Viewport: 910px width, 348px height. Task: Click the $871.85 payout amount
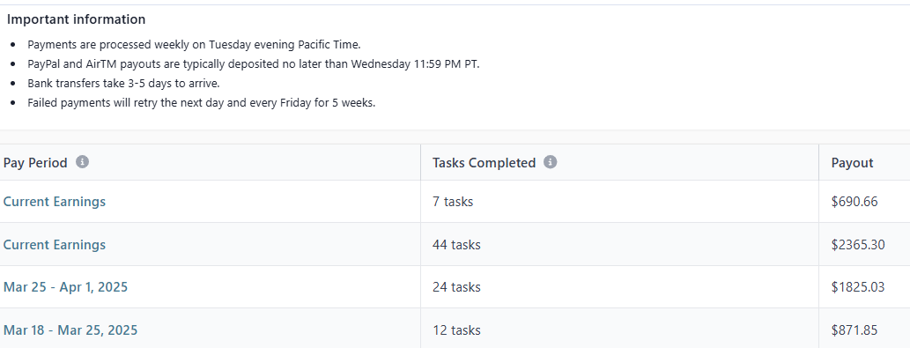tap(855, 330)
